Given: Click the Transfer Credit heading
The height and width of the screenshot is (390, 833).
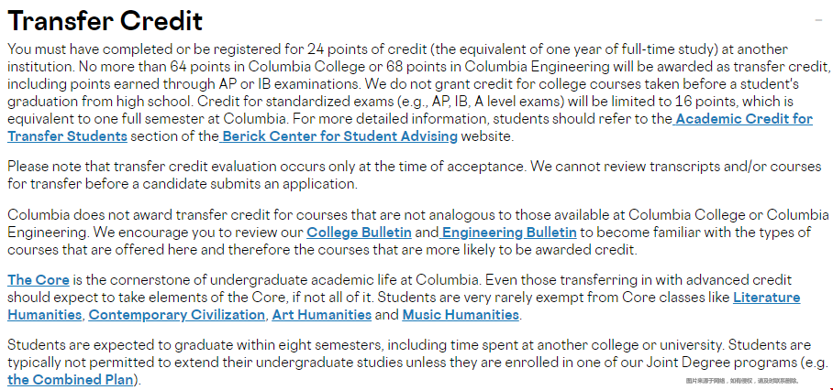Looking at the screenshot, I should (x=106, y=21).
